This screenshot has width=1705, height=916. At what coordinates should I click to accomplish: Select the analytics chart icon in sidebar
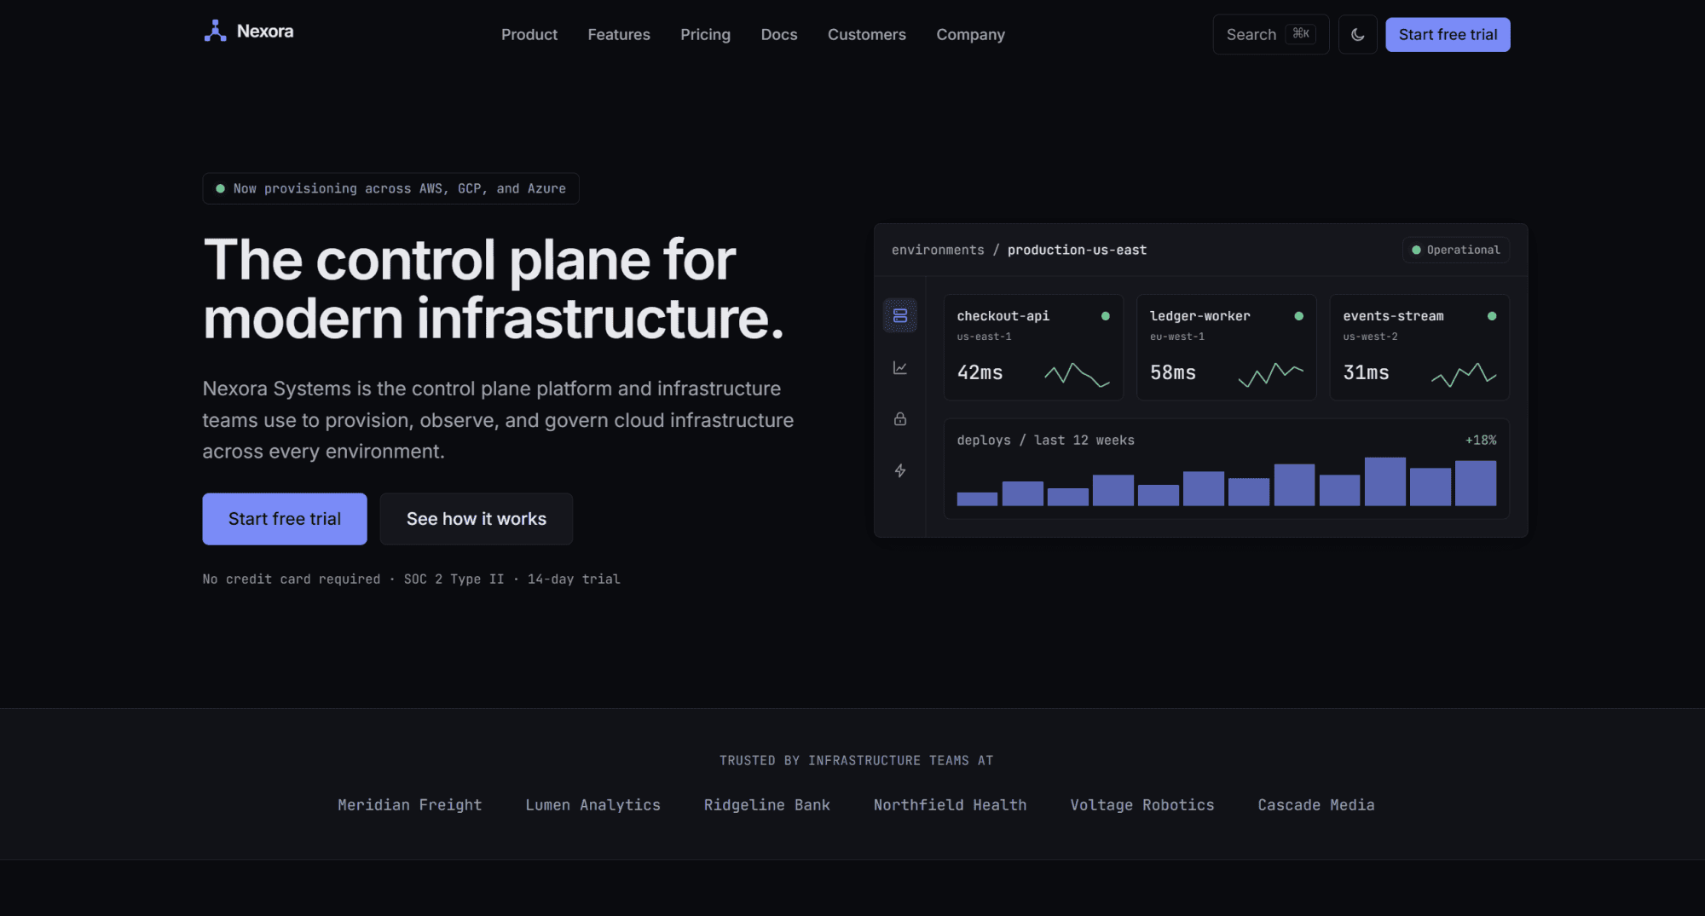[900, 367]
